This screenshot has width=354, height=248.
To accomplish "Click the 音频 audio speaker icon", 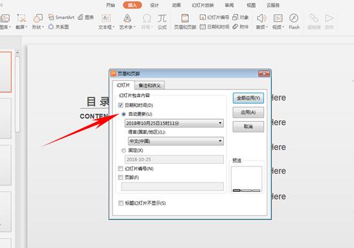I will tap(261, 19).
